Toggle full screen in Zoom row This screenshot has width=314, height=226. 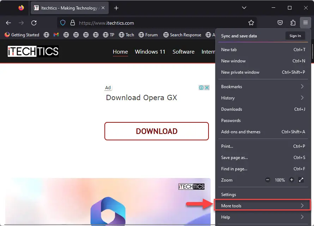point(301,180)
